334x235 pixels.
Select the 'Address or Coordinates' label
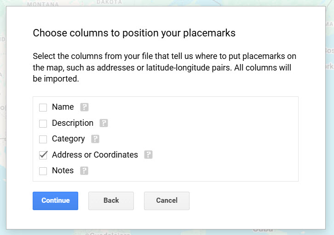click(95, 155)
